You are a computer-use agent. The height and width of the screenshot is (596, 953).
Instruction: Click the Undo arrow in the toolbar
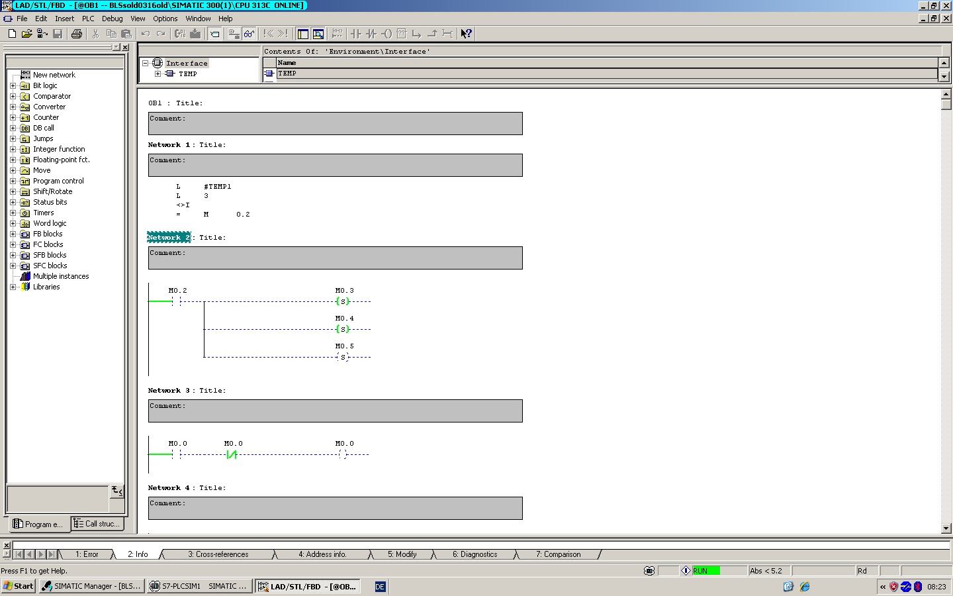click(146, 34)
